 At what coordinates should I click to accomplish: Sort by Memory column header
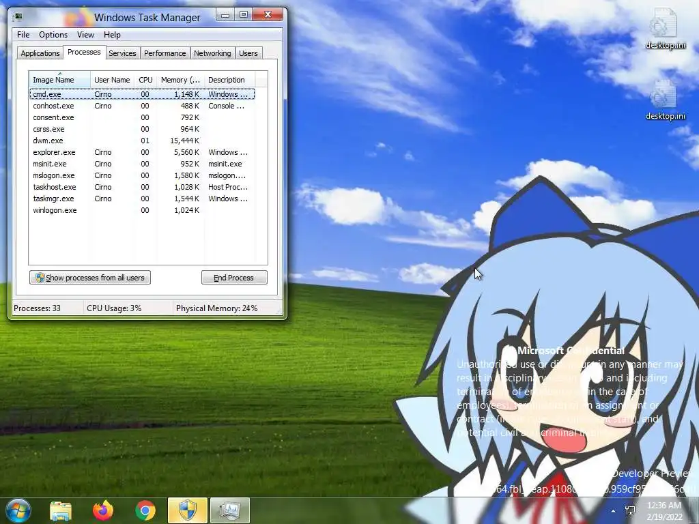180,80
